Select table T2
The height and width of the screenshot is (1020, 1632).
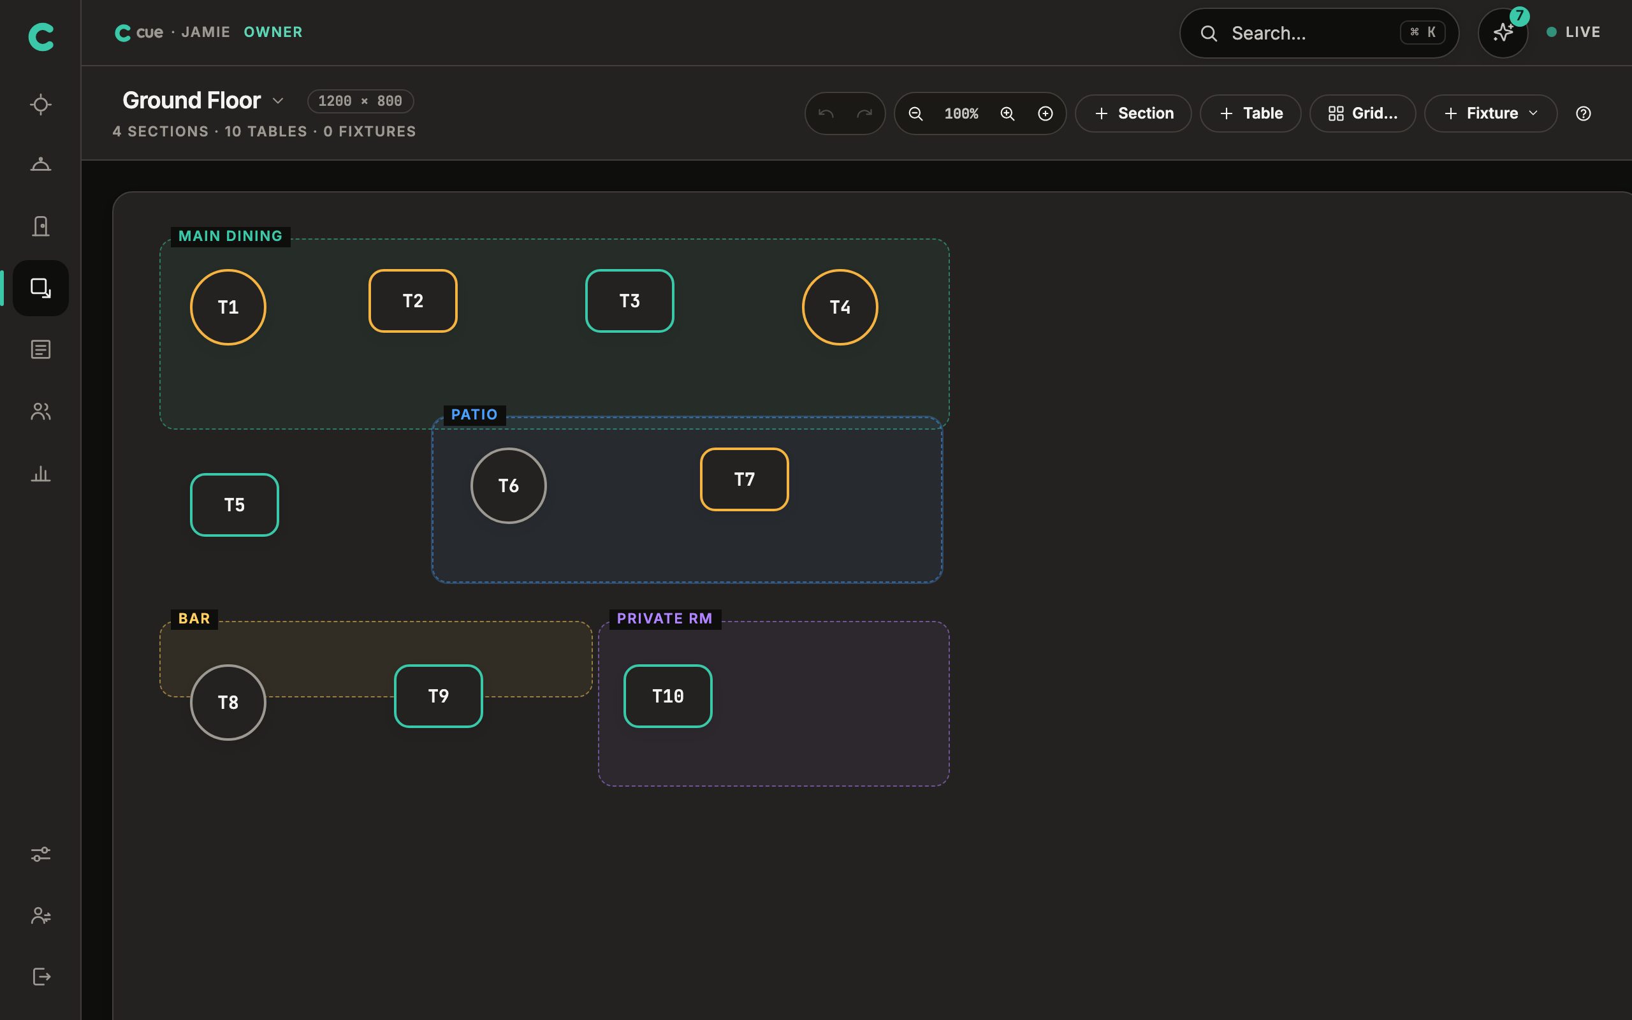[412, 301]
